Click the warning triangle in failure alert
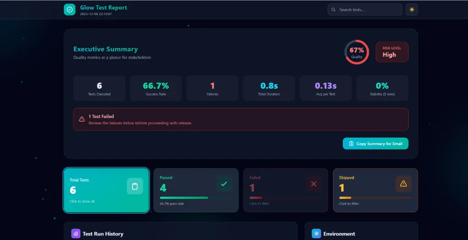The width and height of the screenshot is (468, 240). 82,119
